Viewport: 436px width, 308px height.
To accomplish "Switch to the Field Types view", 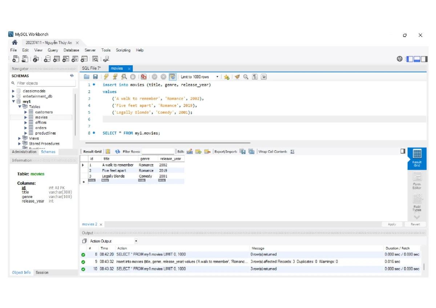I will 417,202.
